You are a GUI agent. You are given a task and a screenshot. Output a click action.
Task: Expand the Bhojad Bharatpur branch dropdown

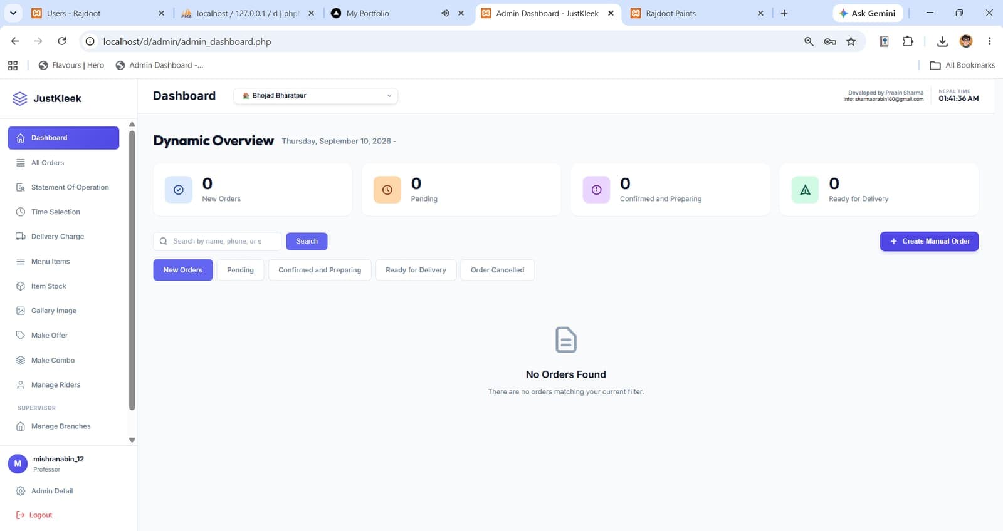coord(316,96)
